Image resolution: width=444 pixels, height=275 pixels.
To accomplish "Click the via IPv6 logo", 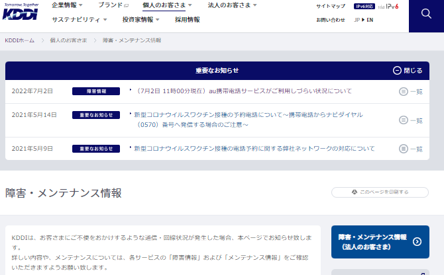I will tap(388, 6).
